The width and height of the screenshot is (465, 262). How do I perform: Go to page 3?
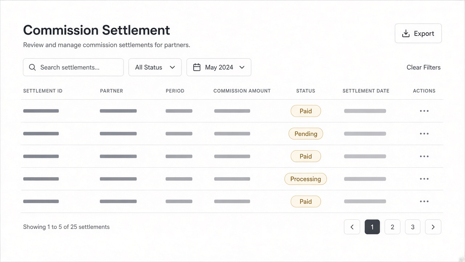413,227
